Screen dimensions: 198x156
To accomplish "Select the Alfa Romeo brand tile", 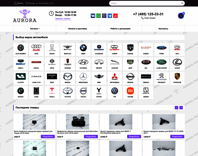I will (x=21, y=49).
